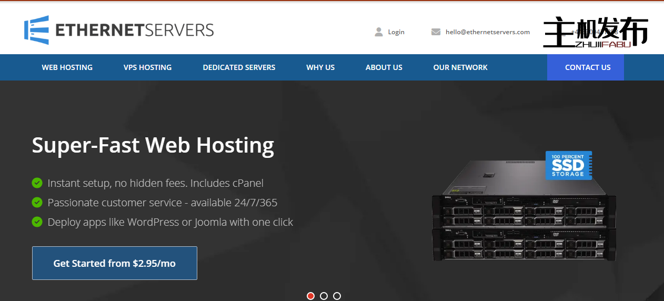Screen dimensions: 664x301
Task: Click the hello@ethernetservers.com email link
Action: [488, 32]
